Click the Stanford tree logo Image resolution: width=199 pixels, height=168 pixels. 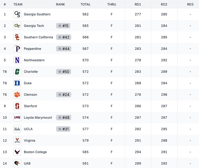point(17,106)
